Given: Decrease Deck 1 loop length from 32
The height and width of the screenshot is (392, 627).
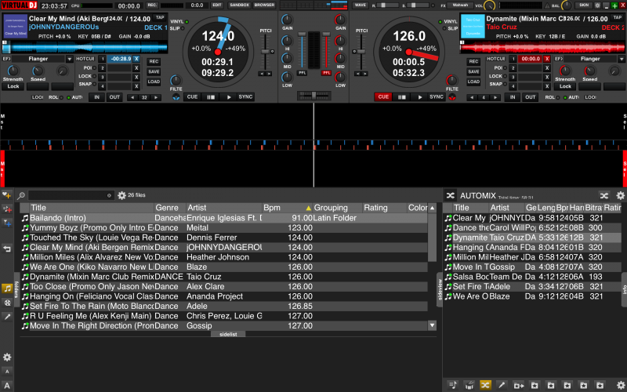Looking at the screenshot, I should pos(132,97).
